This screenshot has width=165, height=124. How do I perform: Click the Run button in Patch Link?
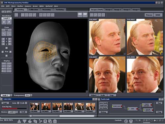click(x=159, y=103)
